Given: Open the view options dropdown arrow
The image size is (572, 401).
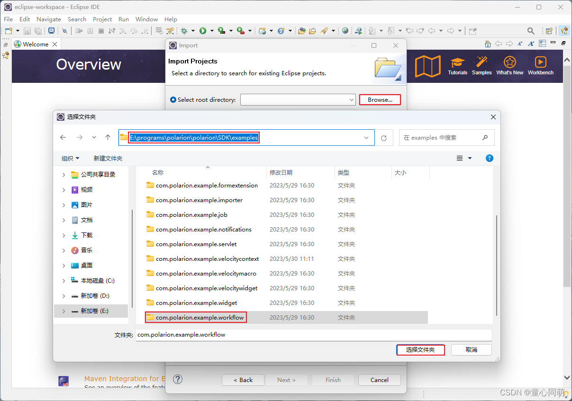Looking at the screenshot, I should [470, 158].
